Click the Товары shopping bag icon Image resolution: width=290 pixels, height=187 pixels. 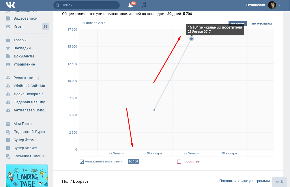click(8, 40)
